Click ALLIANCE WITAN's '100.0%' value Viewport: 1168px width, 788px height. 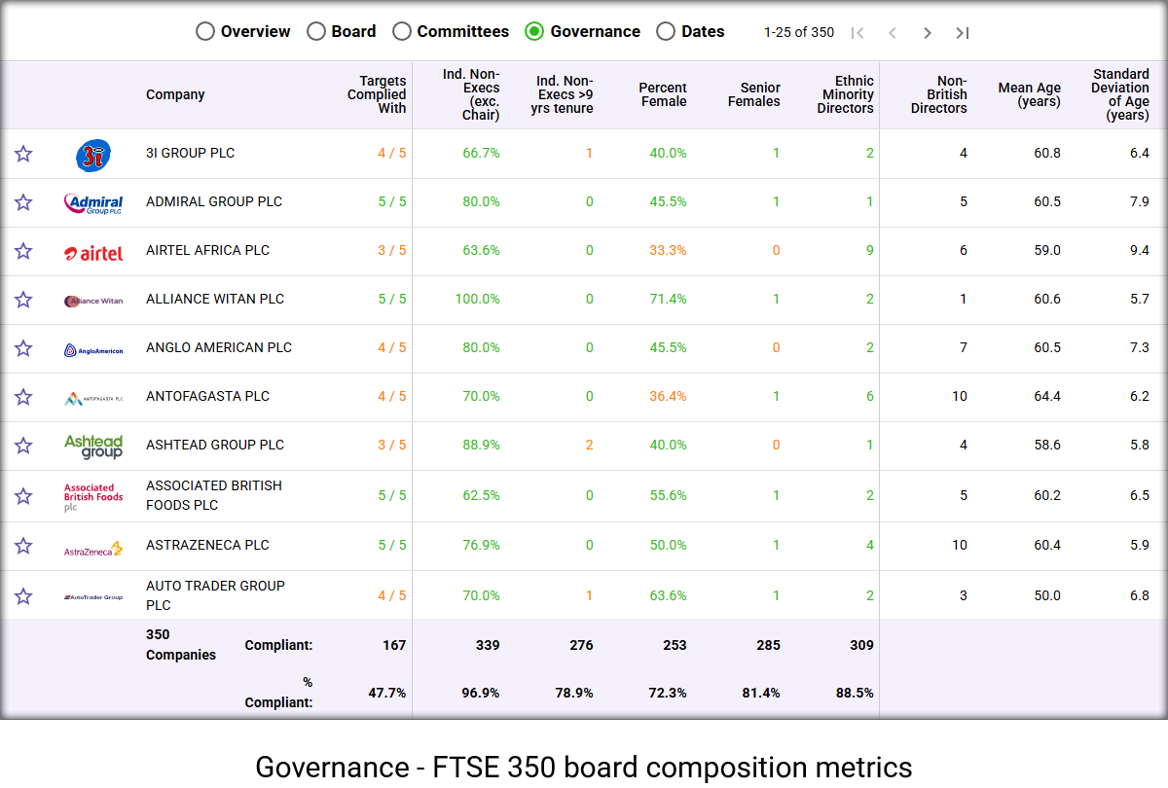point(477,299)
